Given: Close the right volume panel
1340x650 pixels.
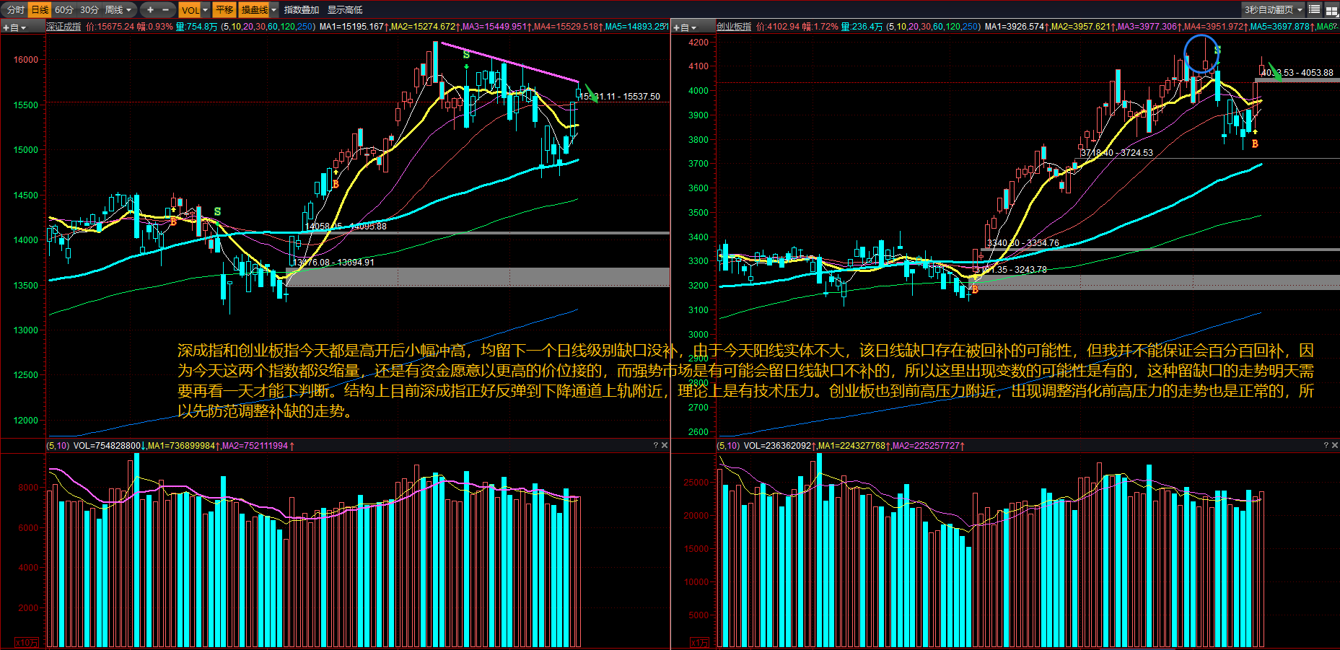Looking at the screenshot, I should coord(1335,446).
